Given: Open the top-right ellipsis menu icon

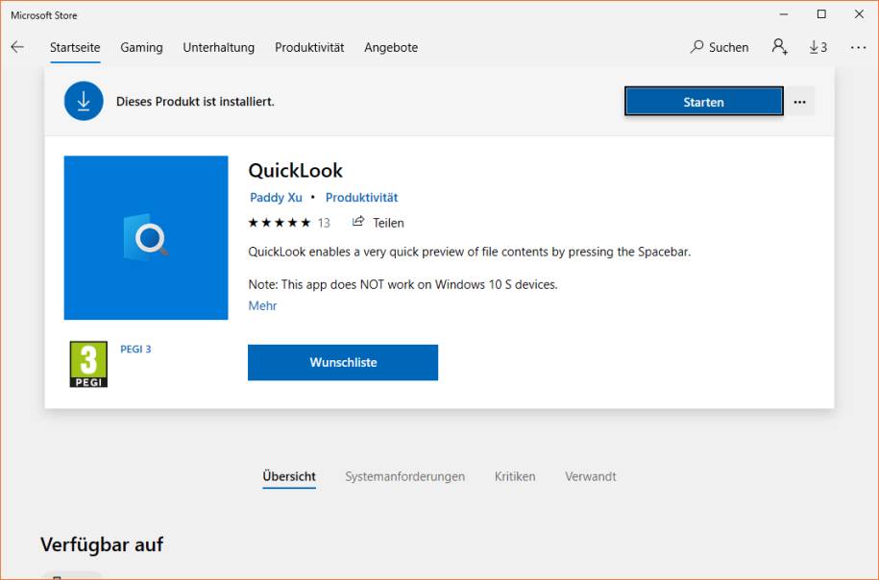Looking at the screenshot, I should 858,46.
